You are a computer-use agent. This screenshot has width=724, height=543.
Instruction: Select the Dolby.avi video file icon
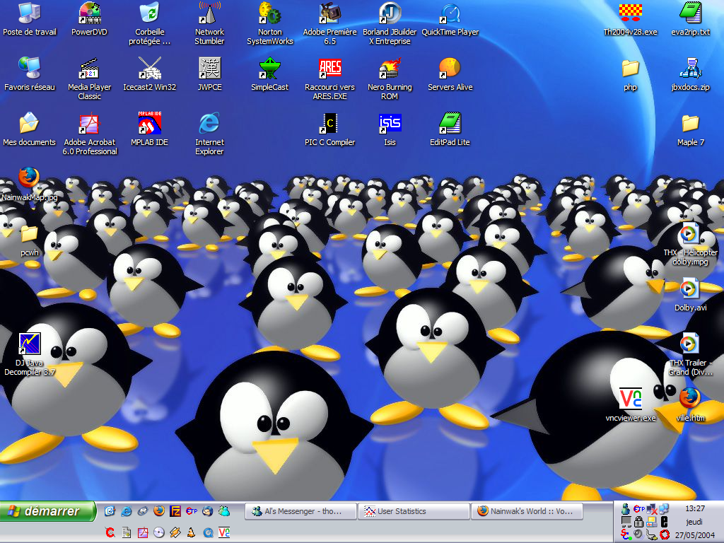tap(690, 288)
